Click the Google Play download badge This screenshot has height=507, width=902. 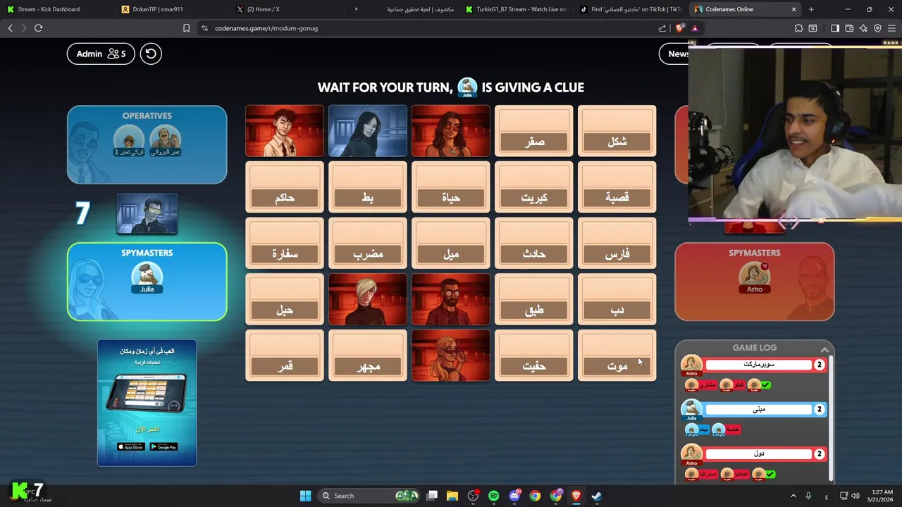tap(163, 446)
